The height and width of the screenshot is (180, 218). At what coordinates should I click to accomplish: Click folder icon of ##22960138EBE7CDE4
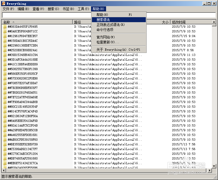(5, 45)
